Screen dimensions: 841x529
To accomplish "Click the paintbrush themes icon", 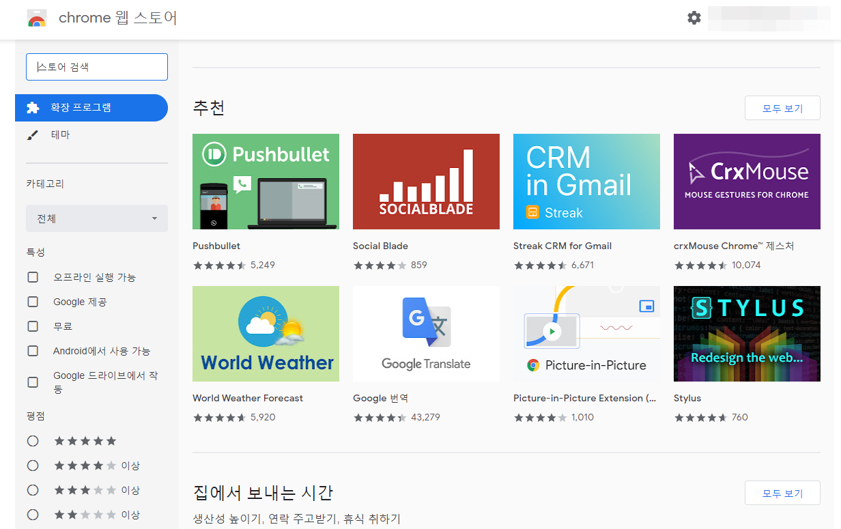I will point(33,135).
